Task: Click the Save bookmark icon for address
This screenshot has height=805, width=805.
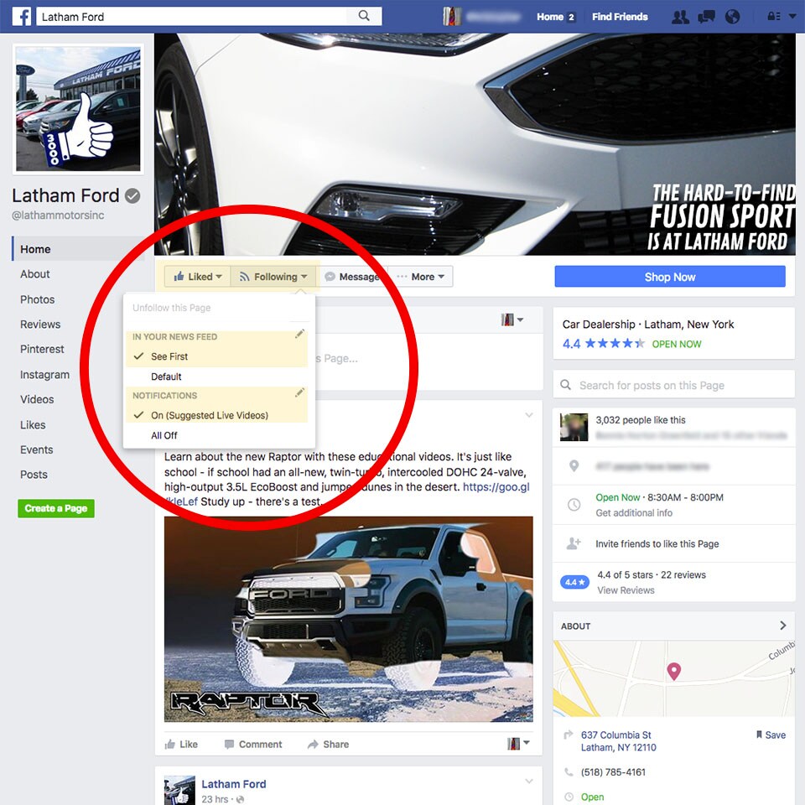Action: (x=759, y=735)
